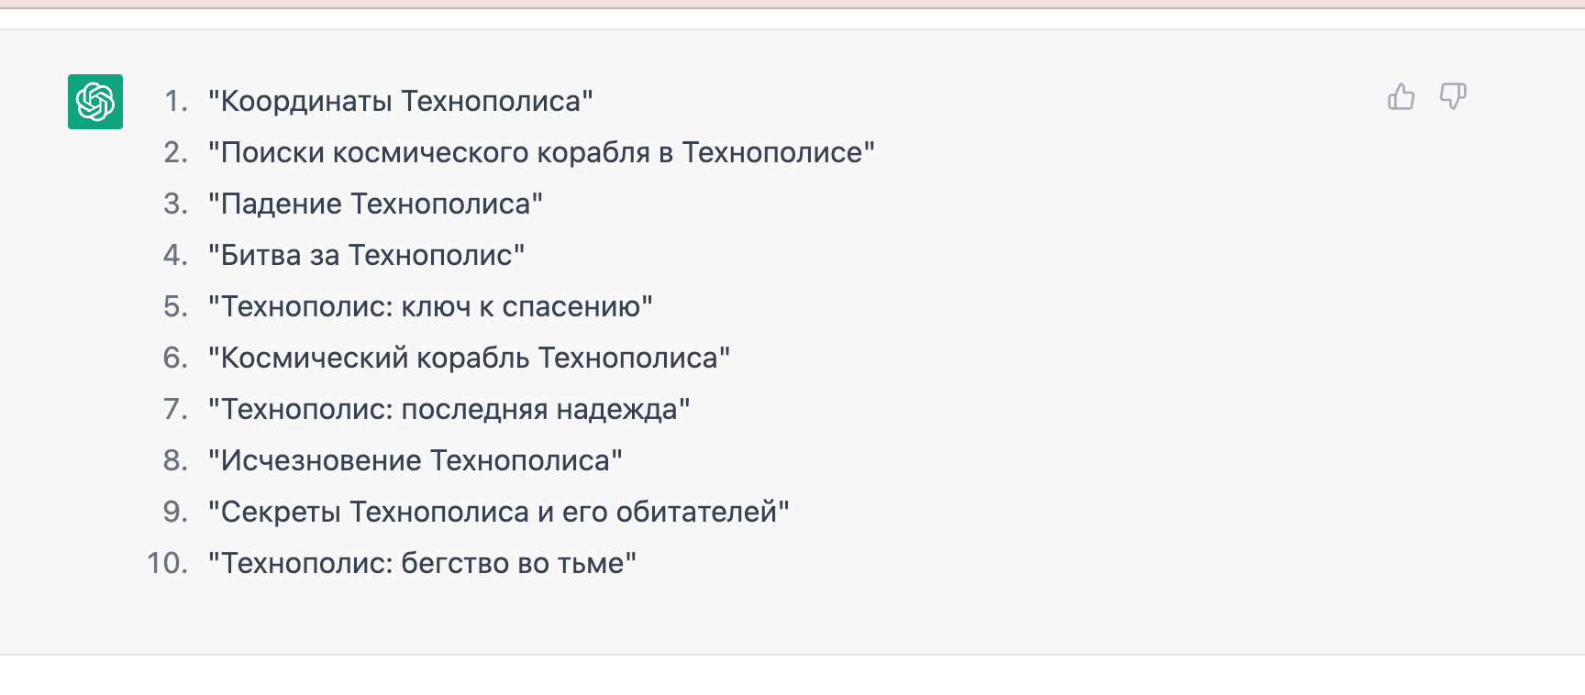The image size is (1585, 695).
Task: Click the white area below the response
Action: coord(792,677)
